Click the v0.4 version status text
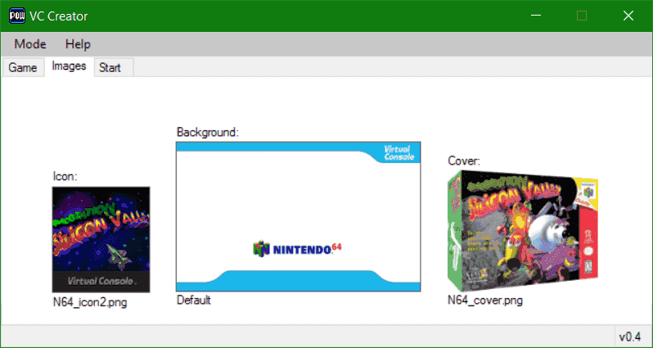 [x=630, y=337]
